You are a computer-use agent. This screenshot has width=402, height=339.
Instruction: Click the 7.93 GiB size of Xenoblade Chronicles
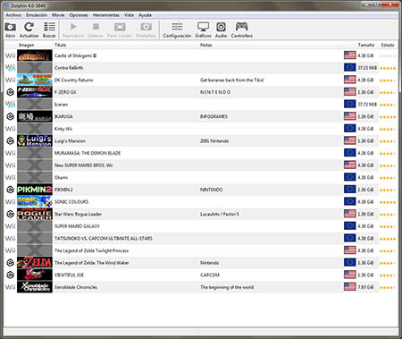click(x=365, y=287)
